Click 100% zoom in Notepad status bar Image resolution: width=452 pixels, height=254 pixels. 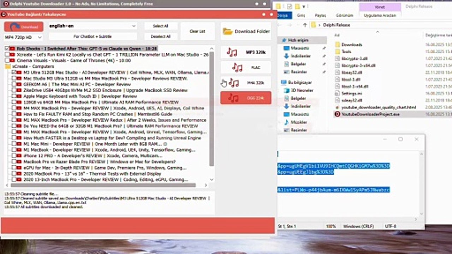pos(331,226)
